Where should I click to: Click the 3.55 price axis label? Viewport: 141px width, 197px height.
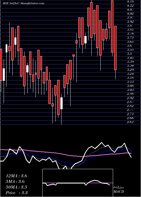tap(130, 50)
